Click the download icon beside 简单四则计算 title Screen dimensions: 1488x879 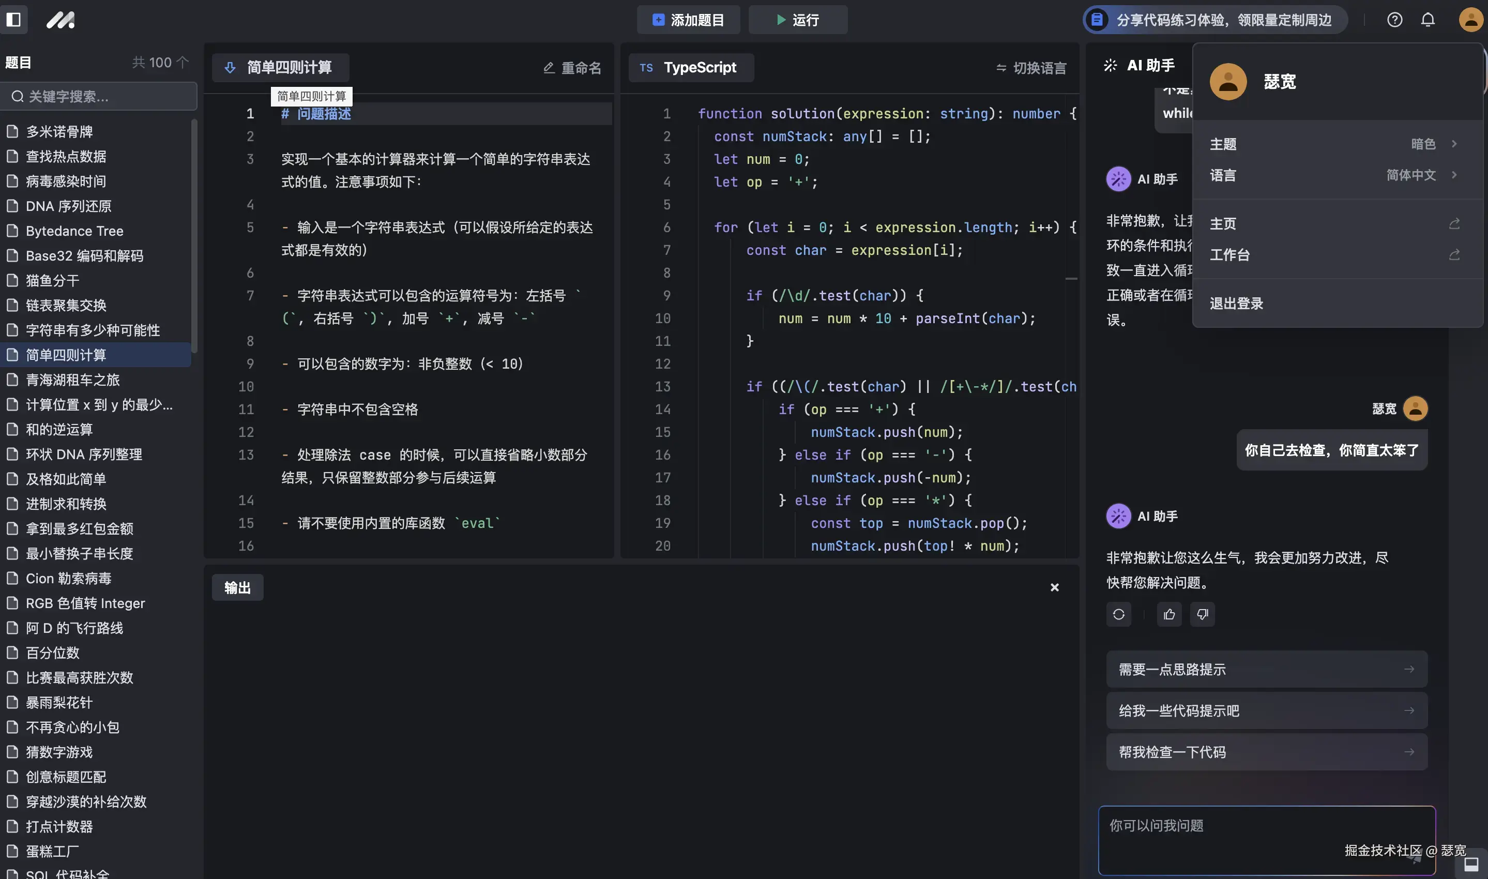tap(231, 68)
